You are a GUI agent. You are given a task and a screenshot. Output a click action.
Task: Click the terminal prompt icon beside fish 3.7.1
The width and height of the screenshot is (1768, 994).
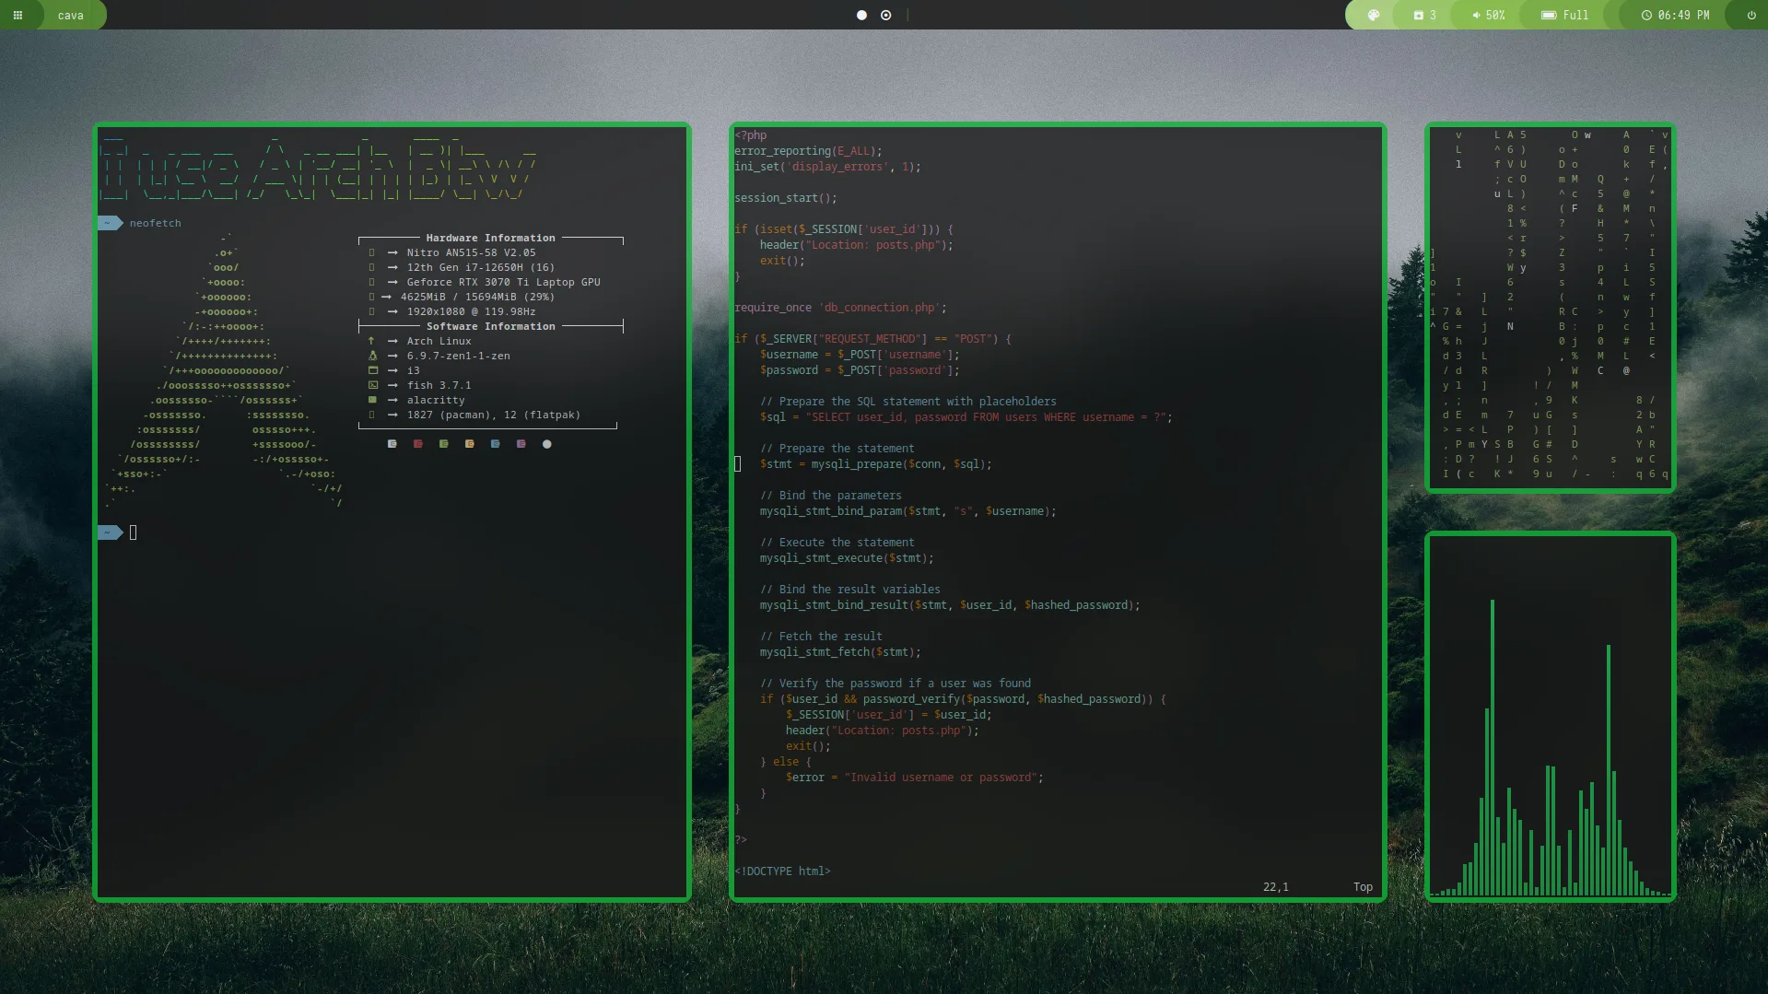tap(372, 385)
